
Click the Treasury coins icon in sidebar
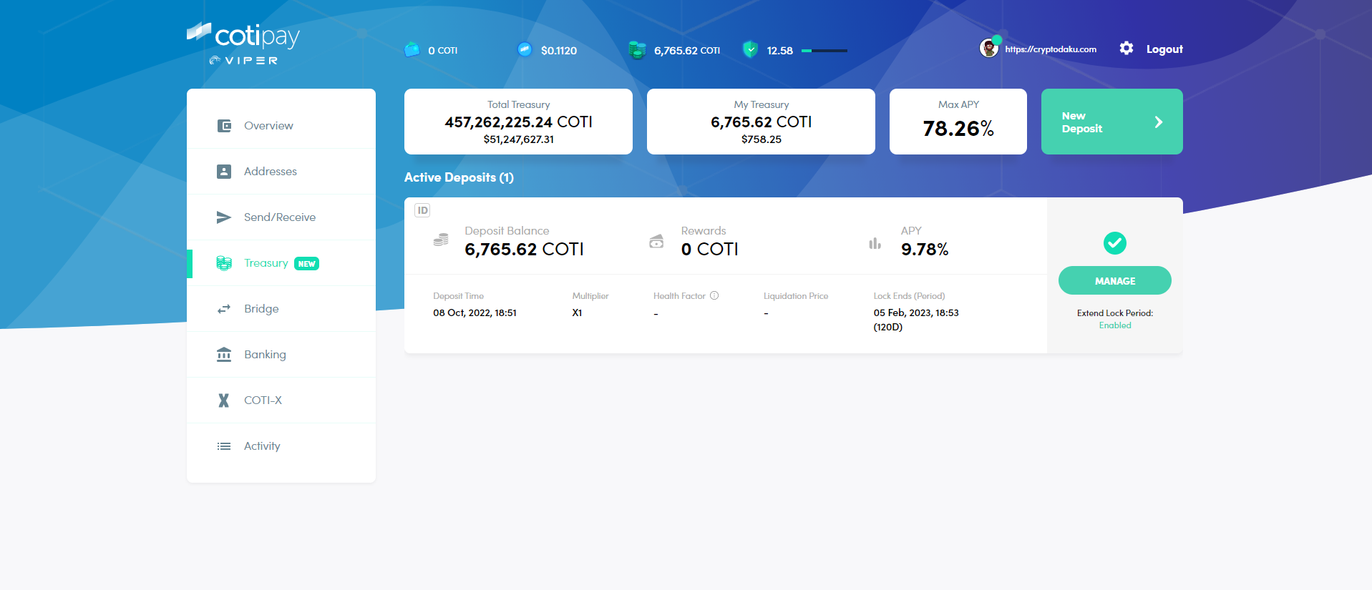pos(224,263)
